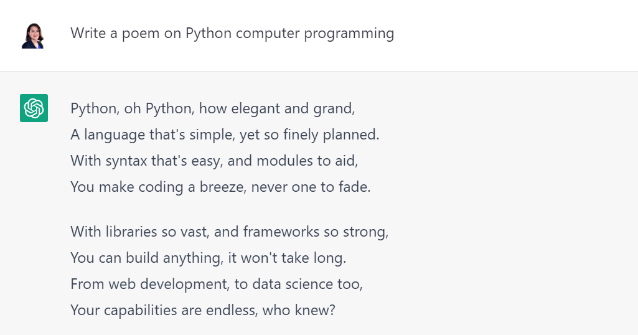Click the line "You make coding a breeze"
This screenshot has width=638, height=335.
(220, 186)
